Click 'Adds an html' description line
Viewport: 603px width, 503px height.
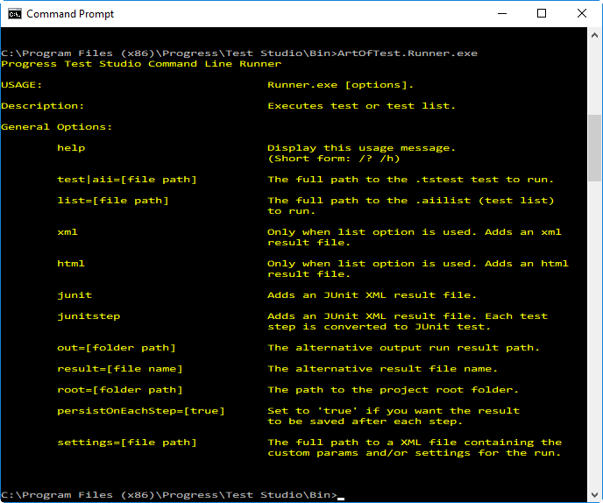(x=418, y=264)
